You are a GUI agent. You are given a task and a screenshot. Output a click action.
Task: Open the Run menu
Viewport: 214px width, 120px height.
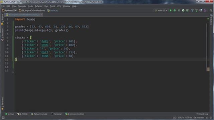pos(46,6)
